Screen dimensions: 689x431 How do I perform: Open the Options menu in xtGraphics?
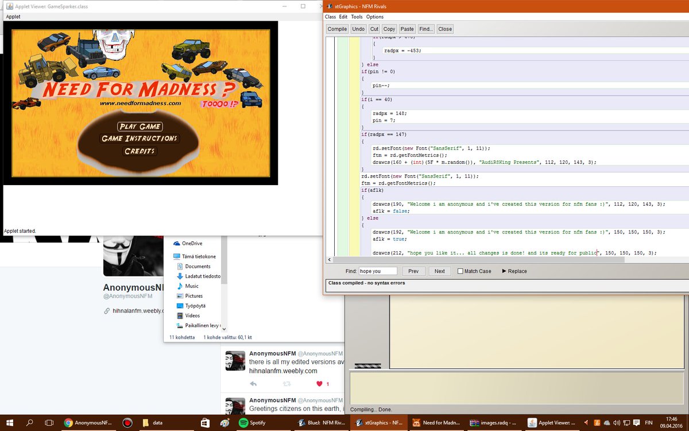[x=375, y=17]
